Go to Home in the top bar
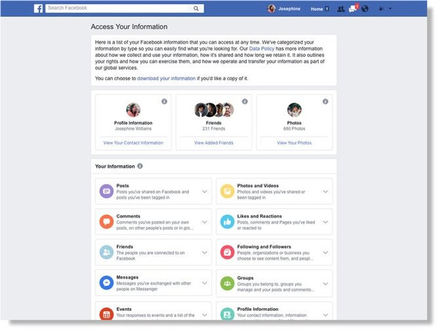442x331 pixels. [x=317, y=9]
